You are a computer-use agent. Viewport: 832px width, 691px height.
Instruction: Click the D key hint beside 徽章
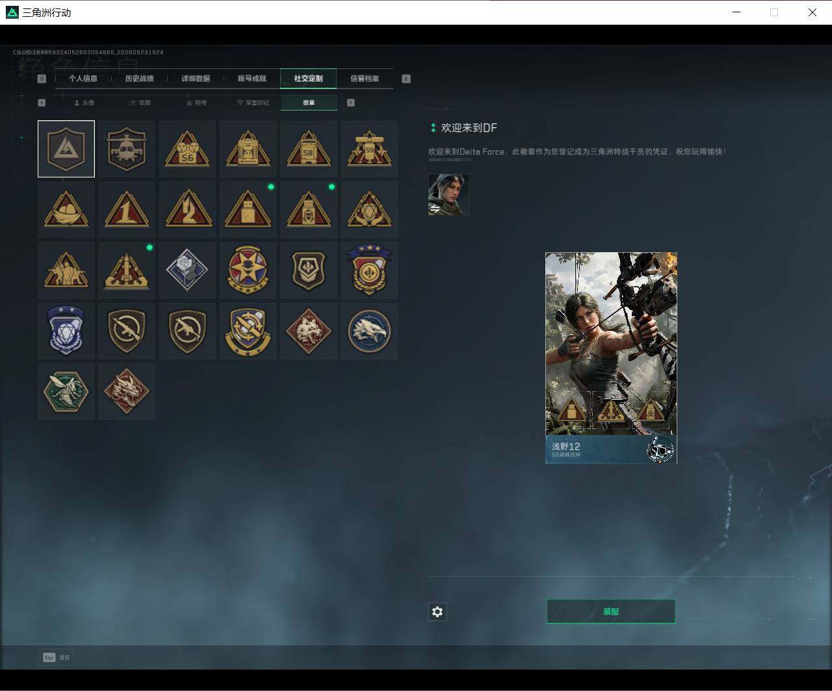coord(351,103)
